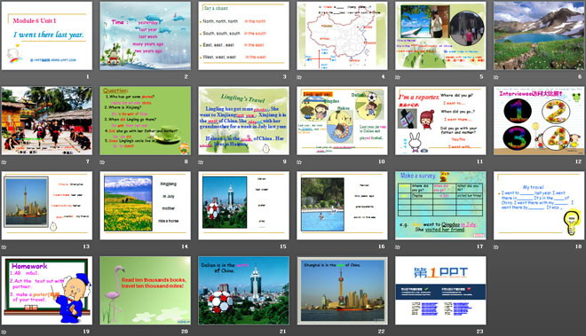Click the animation star icon under slide 8
Screen dimensions: 586x336
pos(102,162)
